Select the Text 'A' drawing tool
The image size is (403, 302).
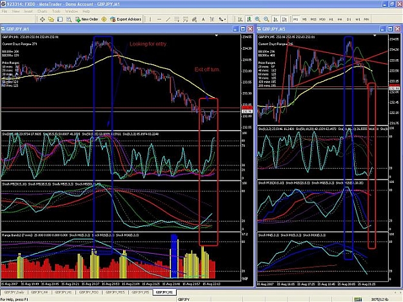click(203, 19)
